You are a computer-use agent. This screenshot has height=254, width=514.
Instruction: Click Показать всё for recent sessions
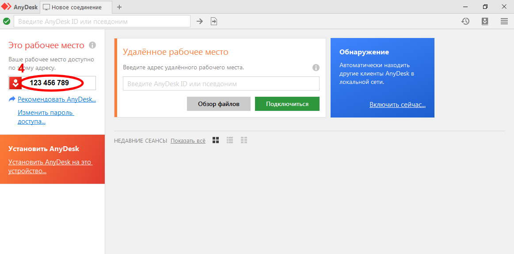point(188,140)
